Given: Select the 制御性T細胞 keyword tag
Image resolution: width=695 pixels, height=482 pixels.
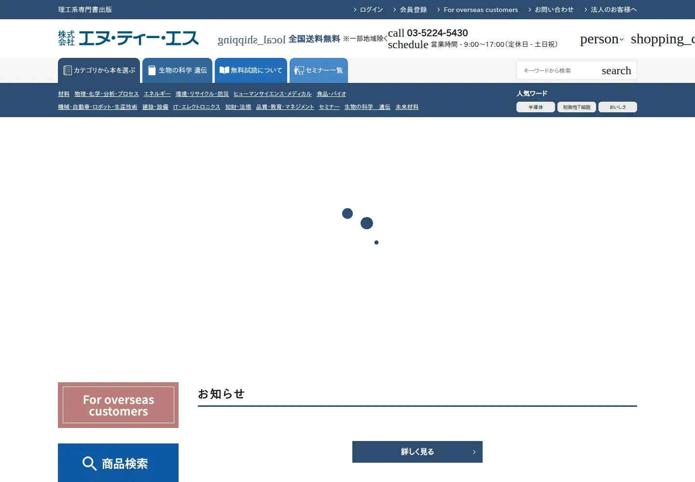Looking at the screenshot, I should 577,107.
